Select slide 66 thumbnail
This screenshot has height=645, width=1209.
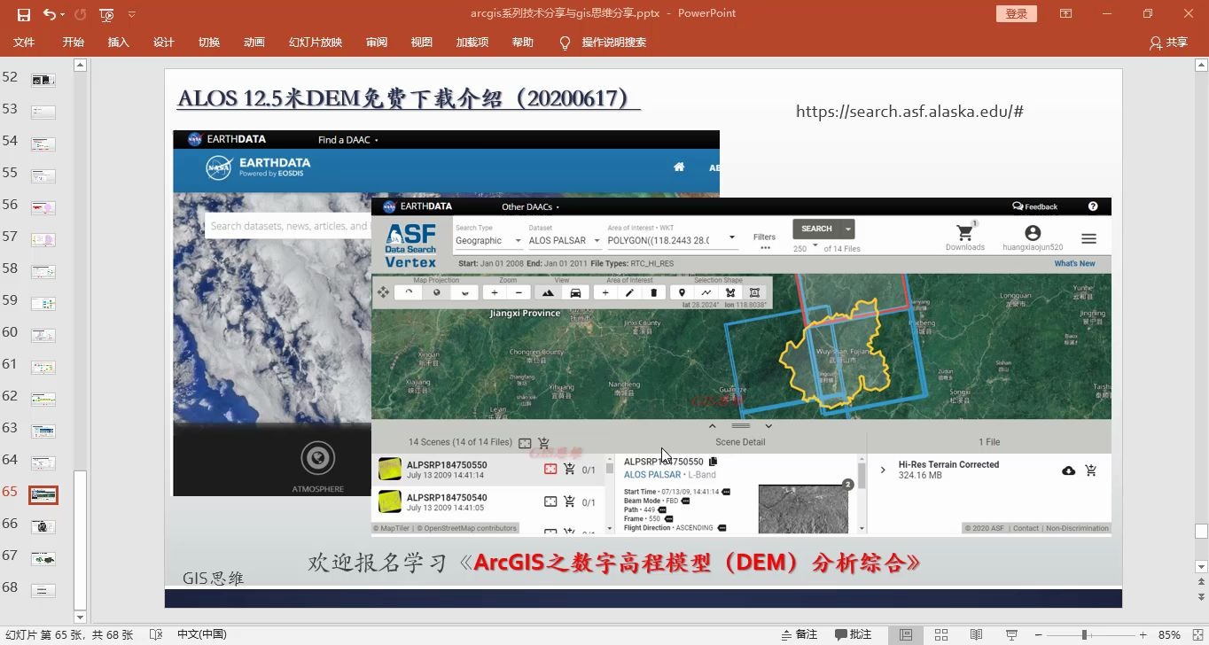pyautogui.click(x=43, y=526)
